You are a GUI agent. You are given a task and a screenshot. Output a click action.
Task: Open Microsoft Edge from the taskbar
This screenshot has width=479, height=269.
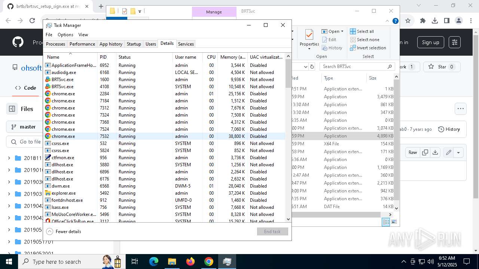pyautogui.click(x=154, y=262)
